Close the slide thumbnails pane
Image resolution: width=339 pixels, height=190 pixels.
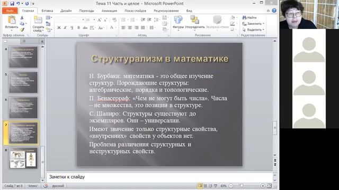click(42, 41)
